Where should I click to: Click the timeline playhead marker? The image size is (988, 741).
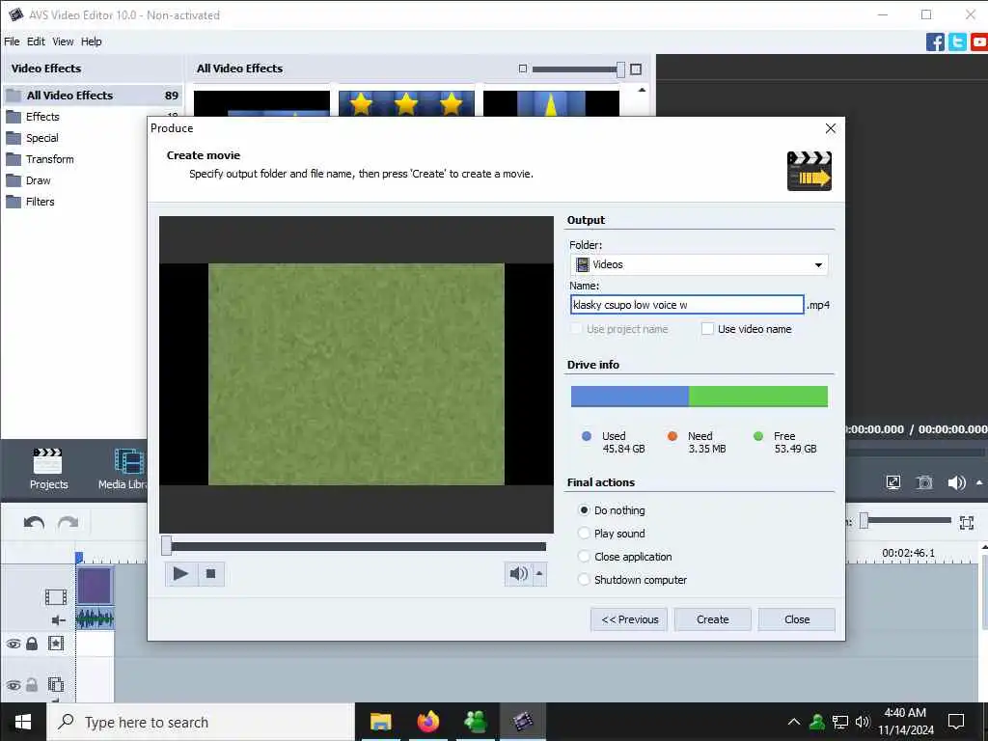point(79,558)
